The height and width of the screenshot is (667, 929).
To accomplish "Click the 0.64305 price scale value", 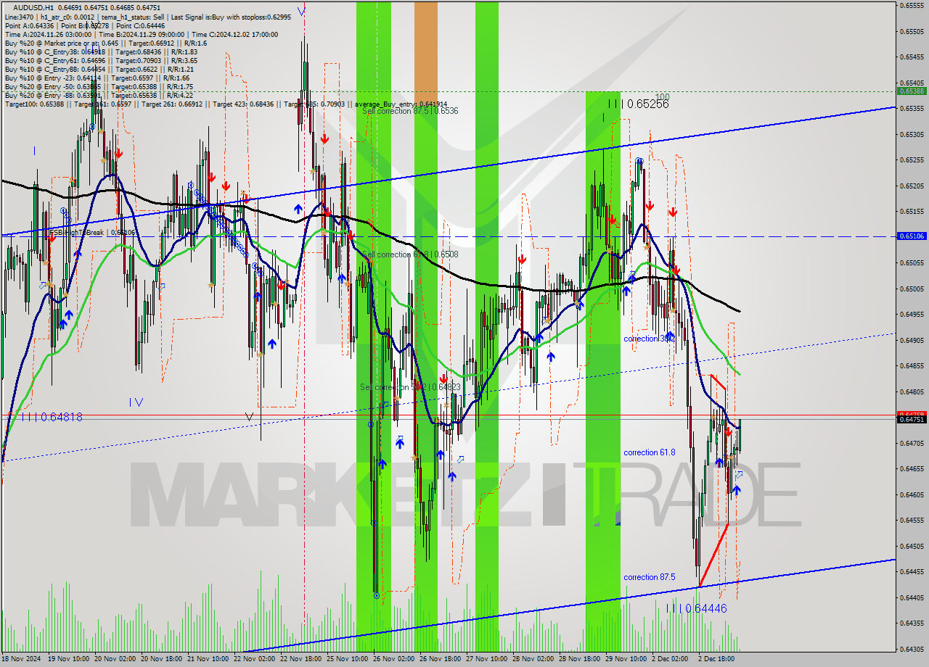I will pos(911,649).
